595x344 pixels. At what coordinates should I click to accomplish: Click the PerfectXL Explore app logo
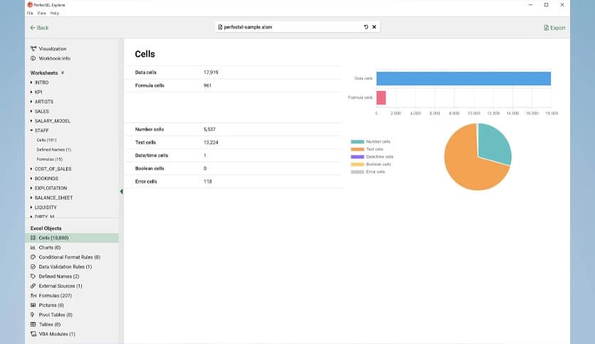click(30, 5)
